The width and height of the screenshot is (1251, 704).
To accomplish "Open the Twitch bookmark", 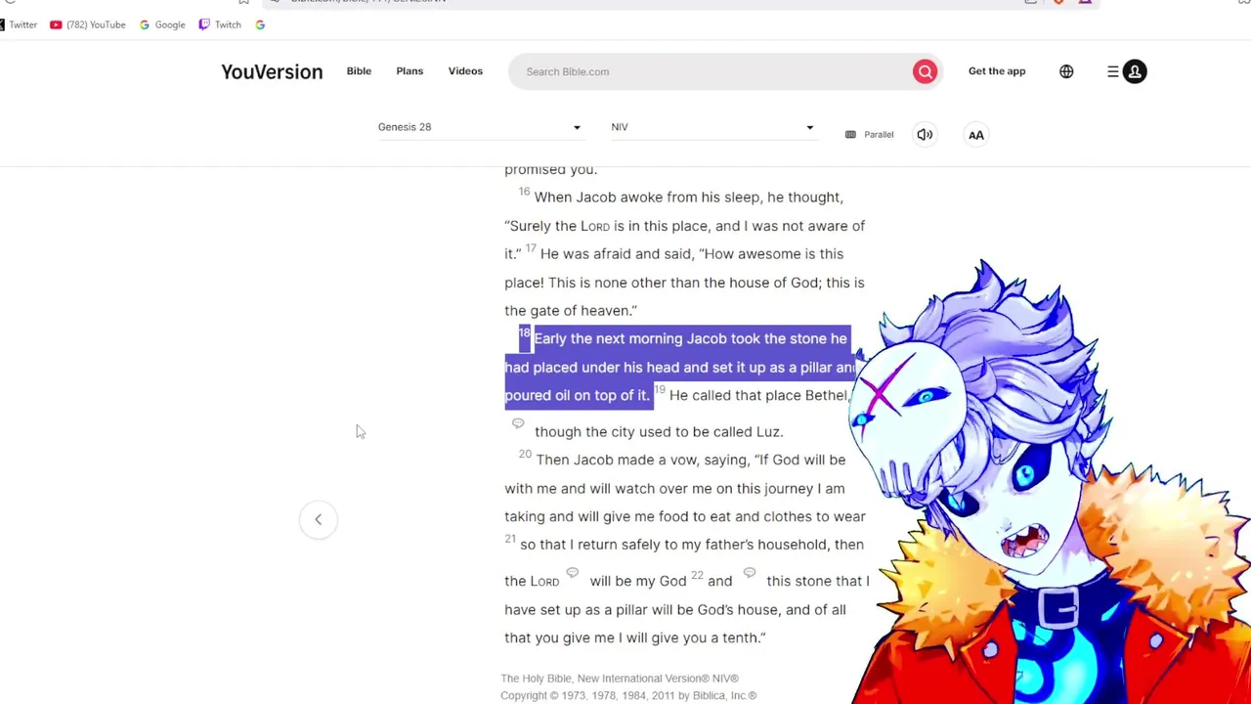I will [220, 24].
